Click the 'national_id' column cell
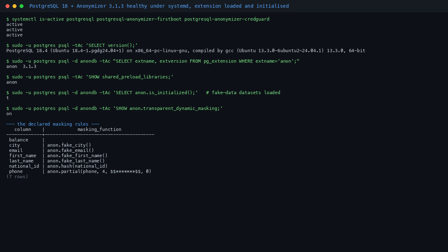This screenshot has height=252, width=448. 24,166
